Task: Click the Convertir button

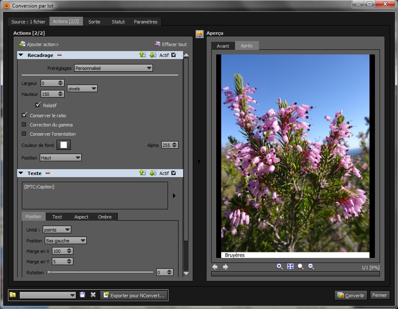Action: click(x=351, y=295)
